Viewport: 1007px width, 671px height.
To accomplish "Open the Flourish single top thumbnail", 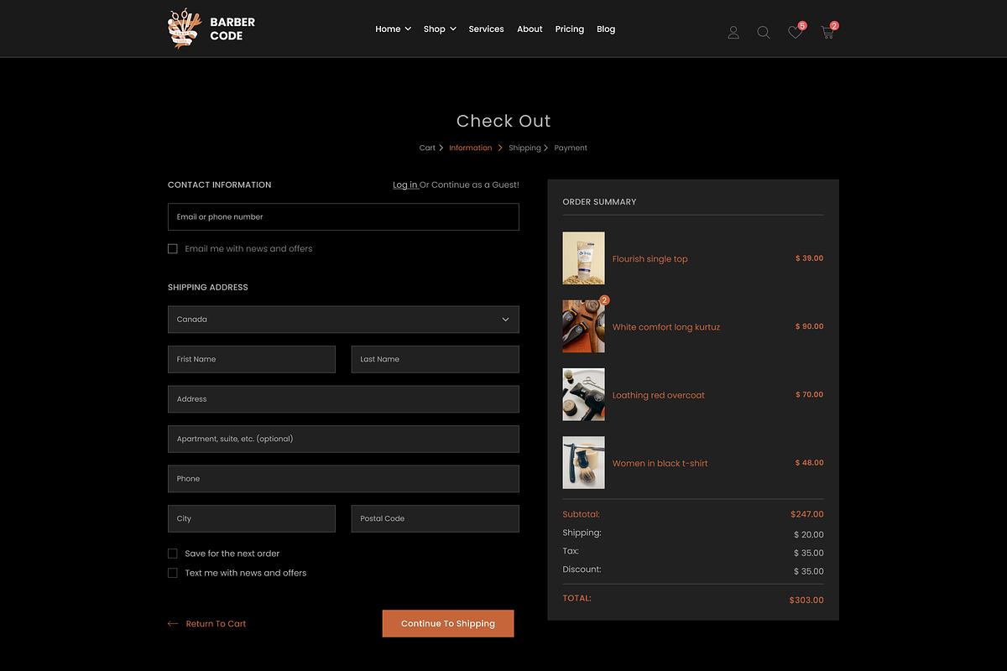I will coord(583,258).
